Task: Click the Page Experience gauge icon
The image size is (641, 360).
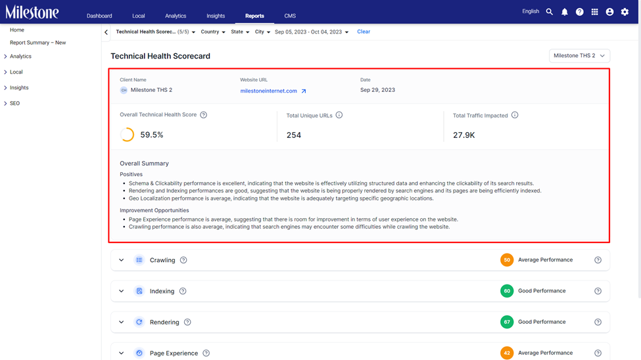Action: tap(139, 353)
